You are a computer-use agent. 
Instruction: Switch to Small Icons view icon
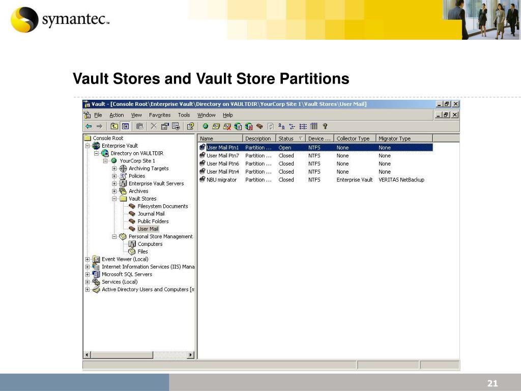click(292, 126)
